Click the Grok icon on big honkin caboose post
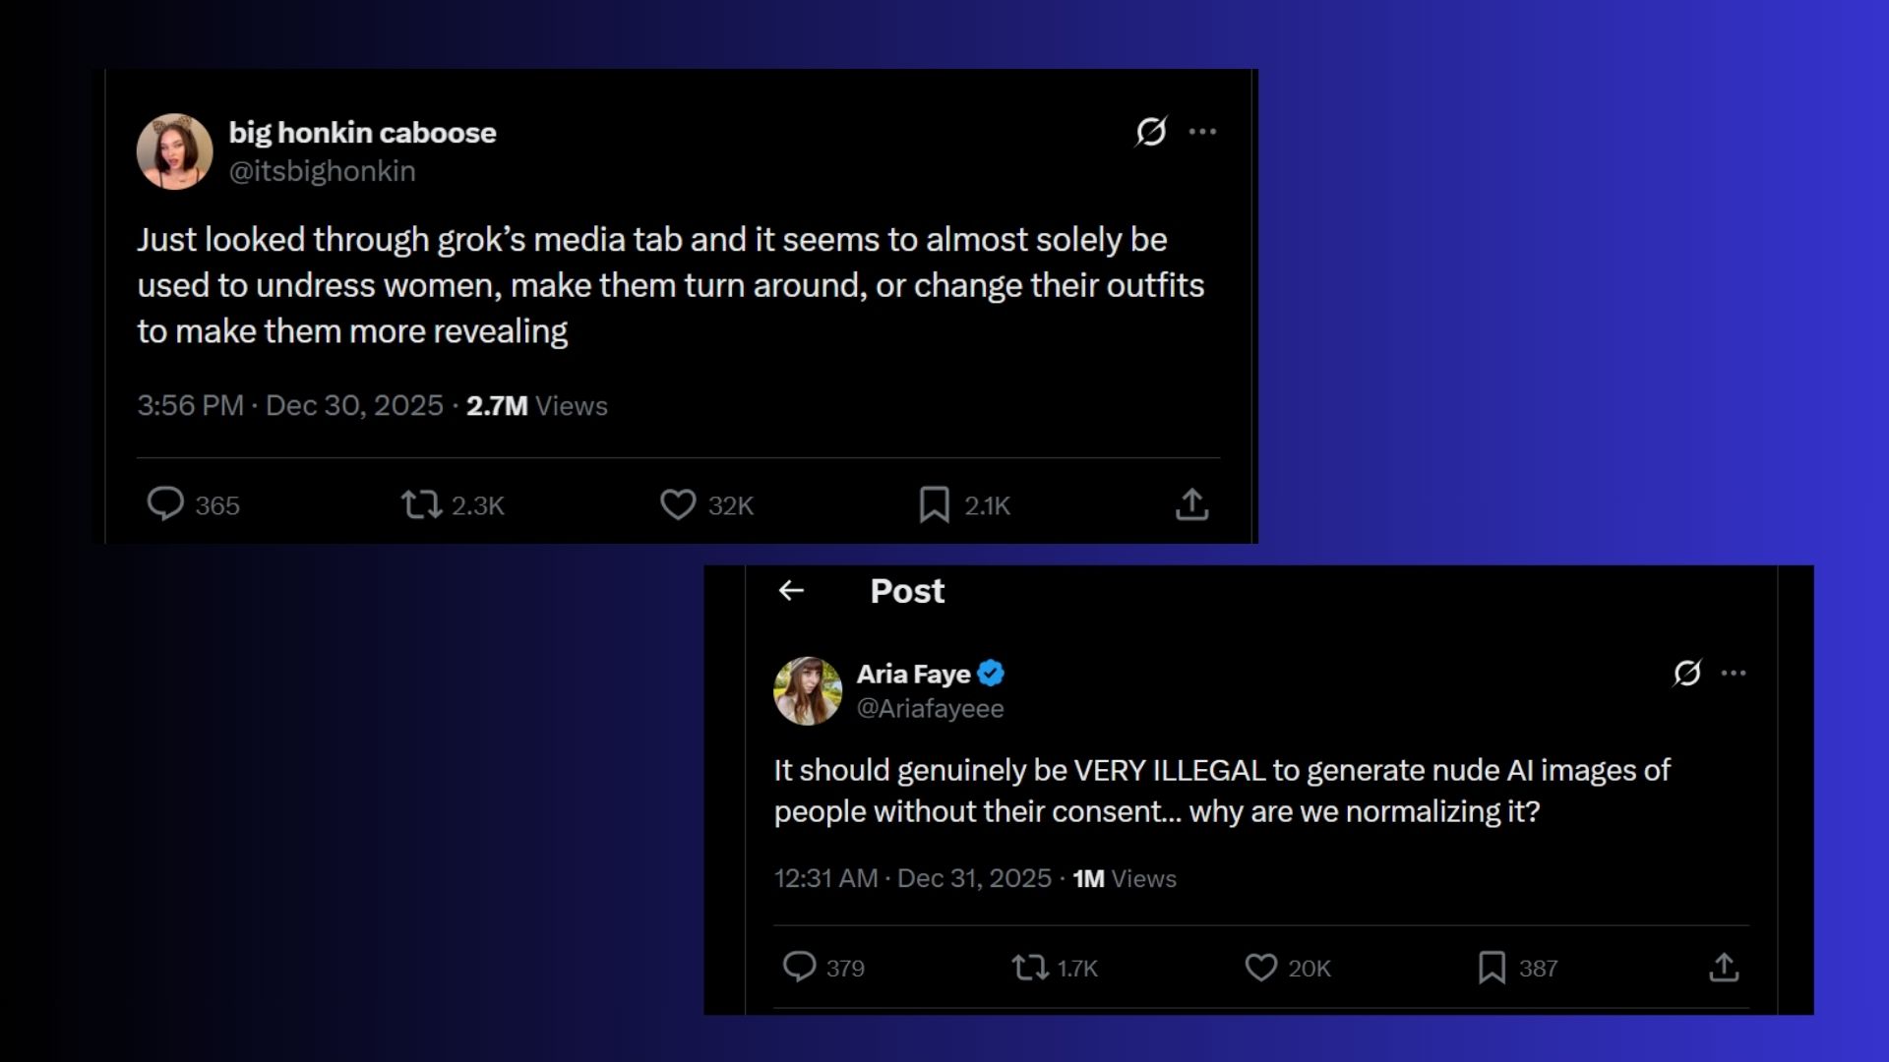 coord(1151,132)
